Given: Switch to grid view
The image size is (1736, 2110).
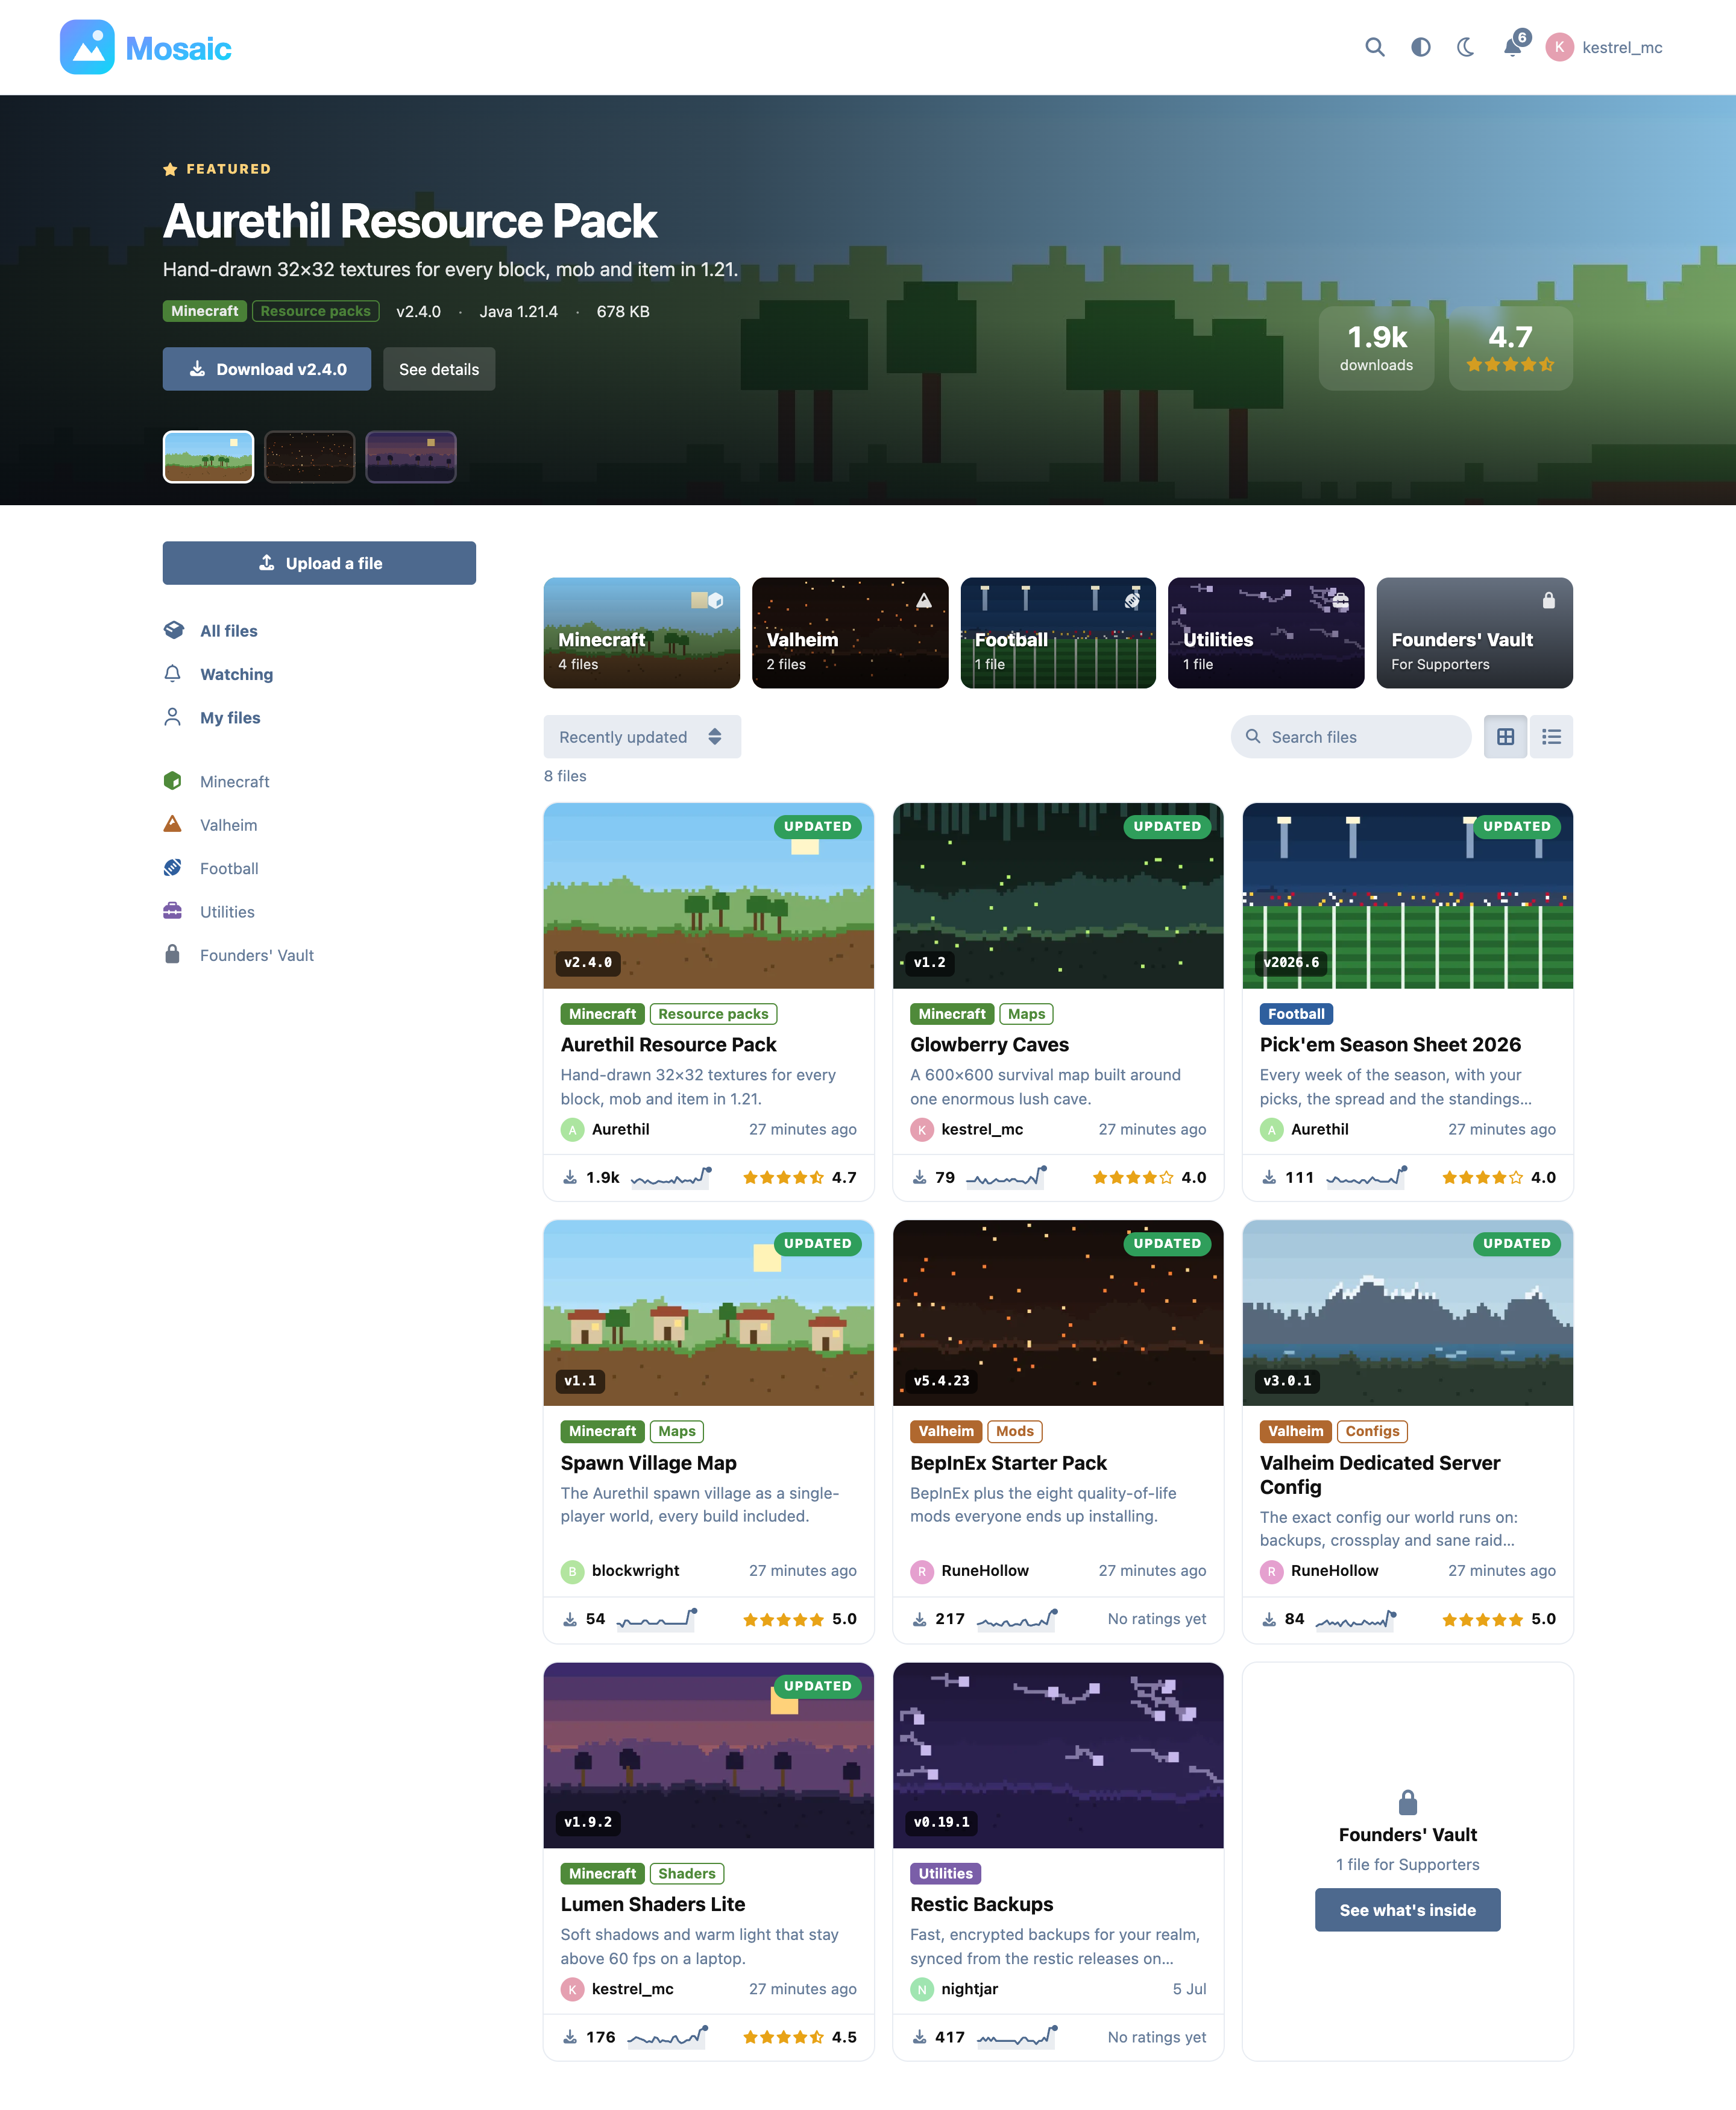Looking at the screenshot, I should pos(1505,737).
